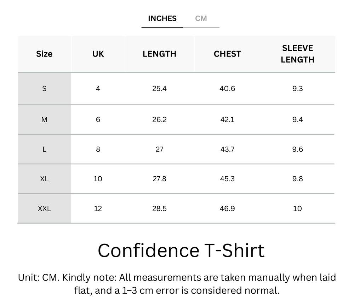The width and height of the screenshot is (354, 306).
Task: Click the chest value 40.6 for size S
Action: point(228,89)
